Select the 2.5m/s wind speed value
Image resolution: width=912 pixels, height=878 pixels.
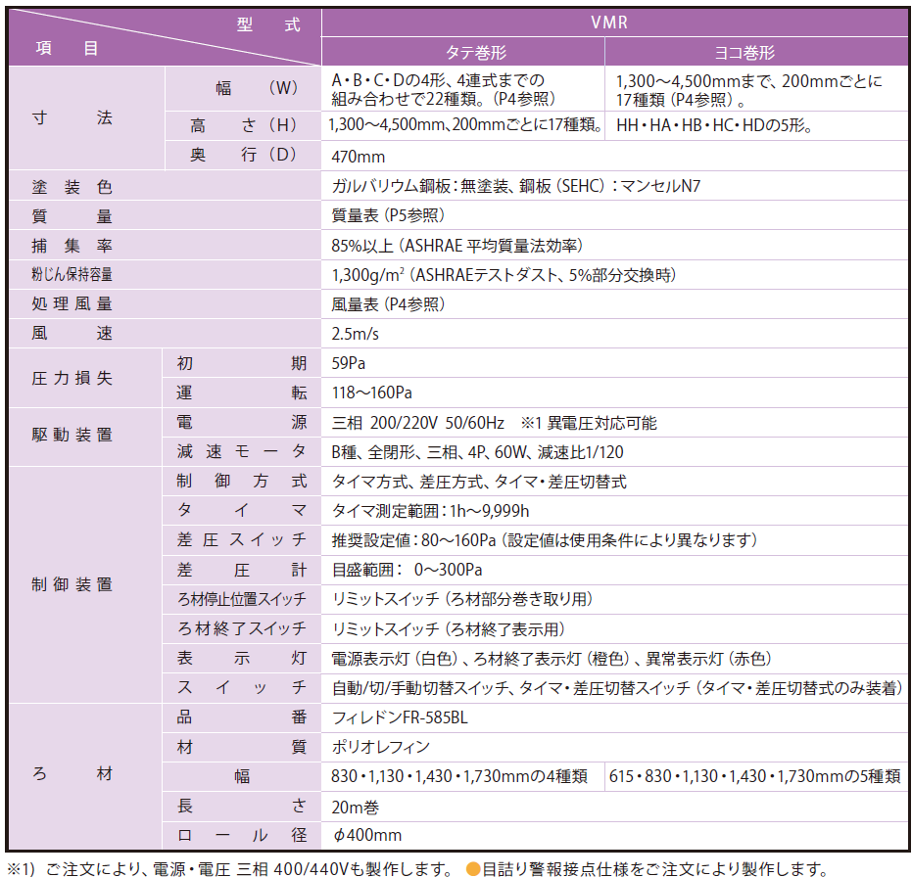pos(359,334)
